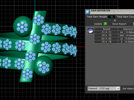The height and width of the screenshot is (100, 134).
Task: Click the Total Gem Count label
Action: pyautogui.click(x=125, y=17)
